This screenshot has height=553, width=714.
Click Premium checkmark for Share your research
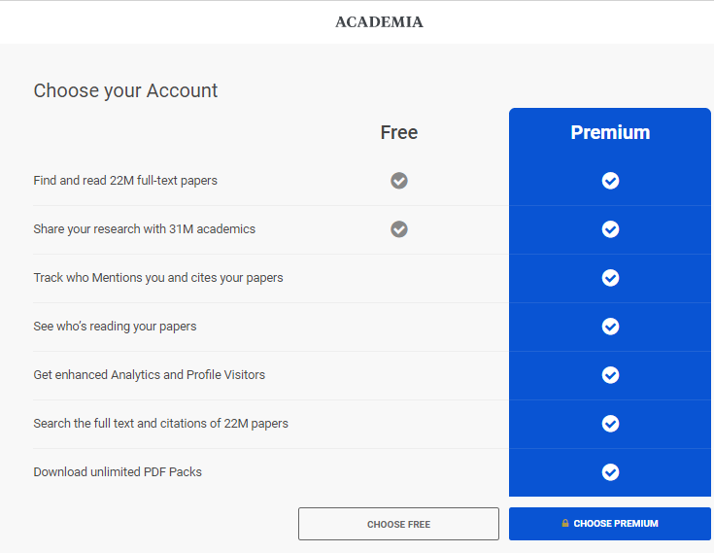pos(610,229)
